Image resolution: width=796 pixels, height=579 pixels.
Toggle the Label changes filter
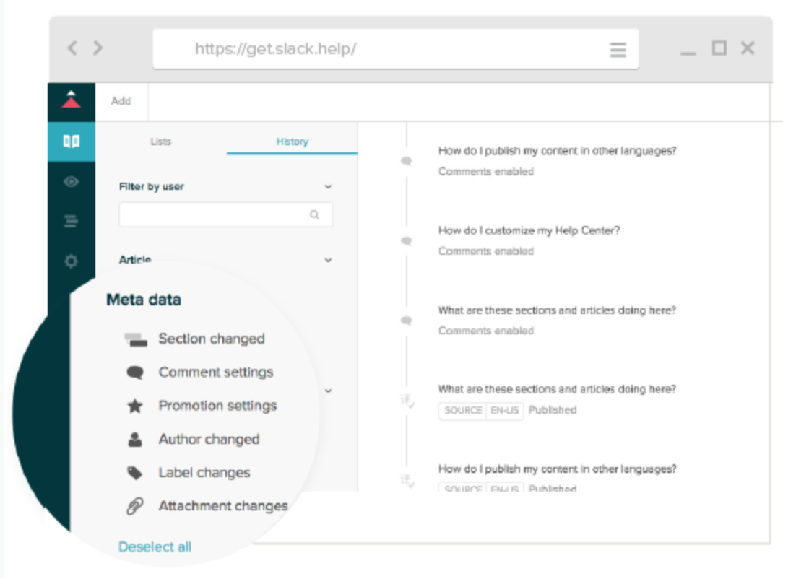click(x=204, y=473)
